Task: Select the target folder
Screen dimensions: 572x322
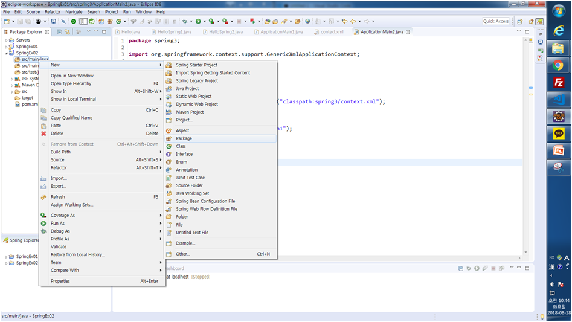Action: 24,98
